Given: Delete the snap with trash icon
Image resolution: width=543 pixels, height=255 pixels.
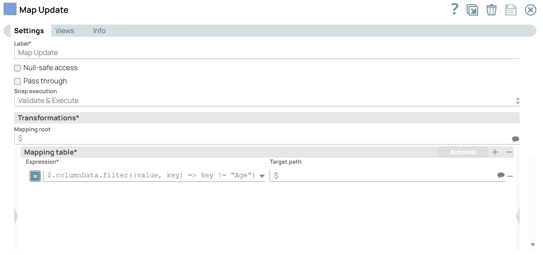Looking at the screenshot, I should [x=491, y=10].
